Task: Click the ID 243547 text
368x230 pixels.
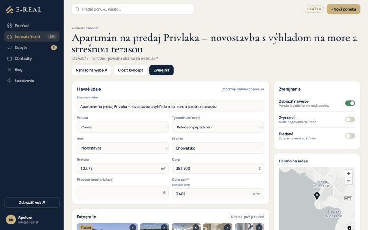Action: point(80,58)
